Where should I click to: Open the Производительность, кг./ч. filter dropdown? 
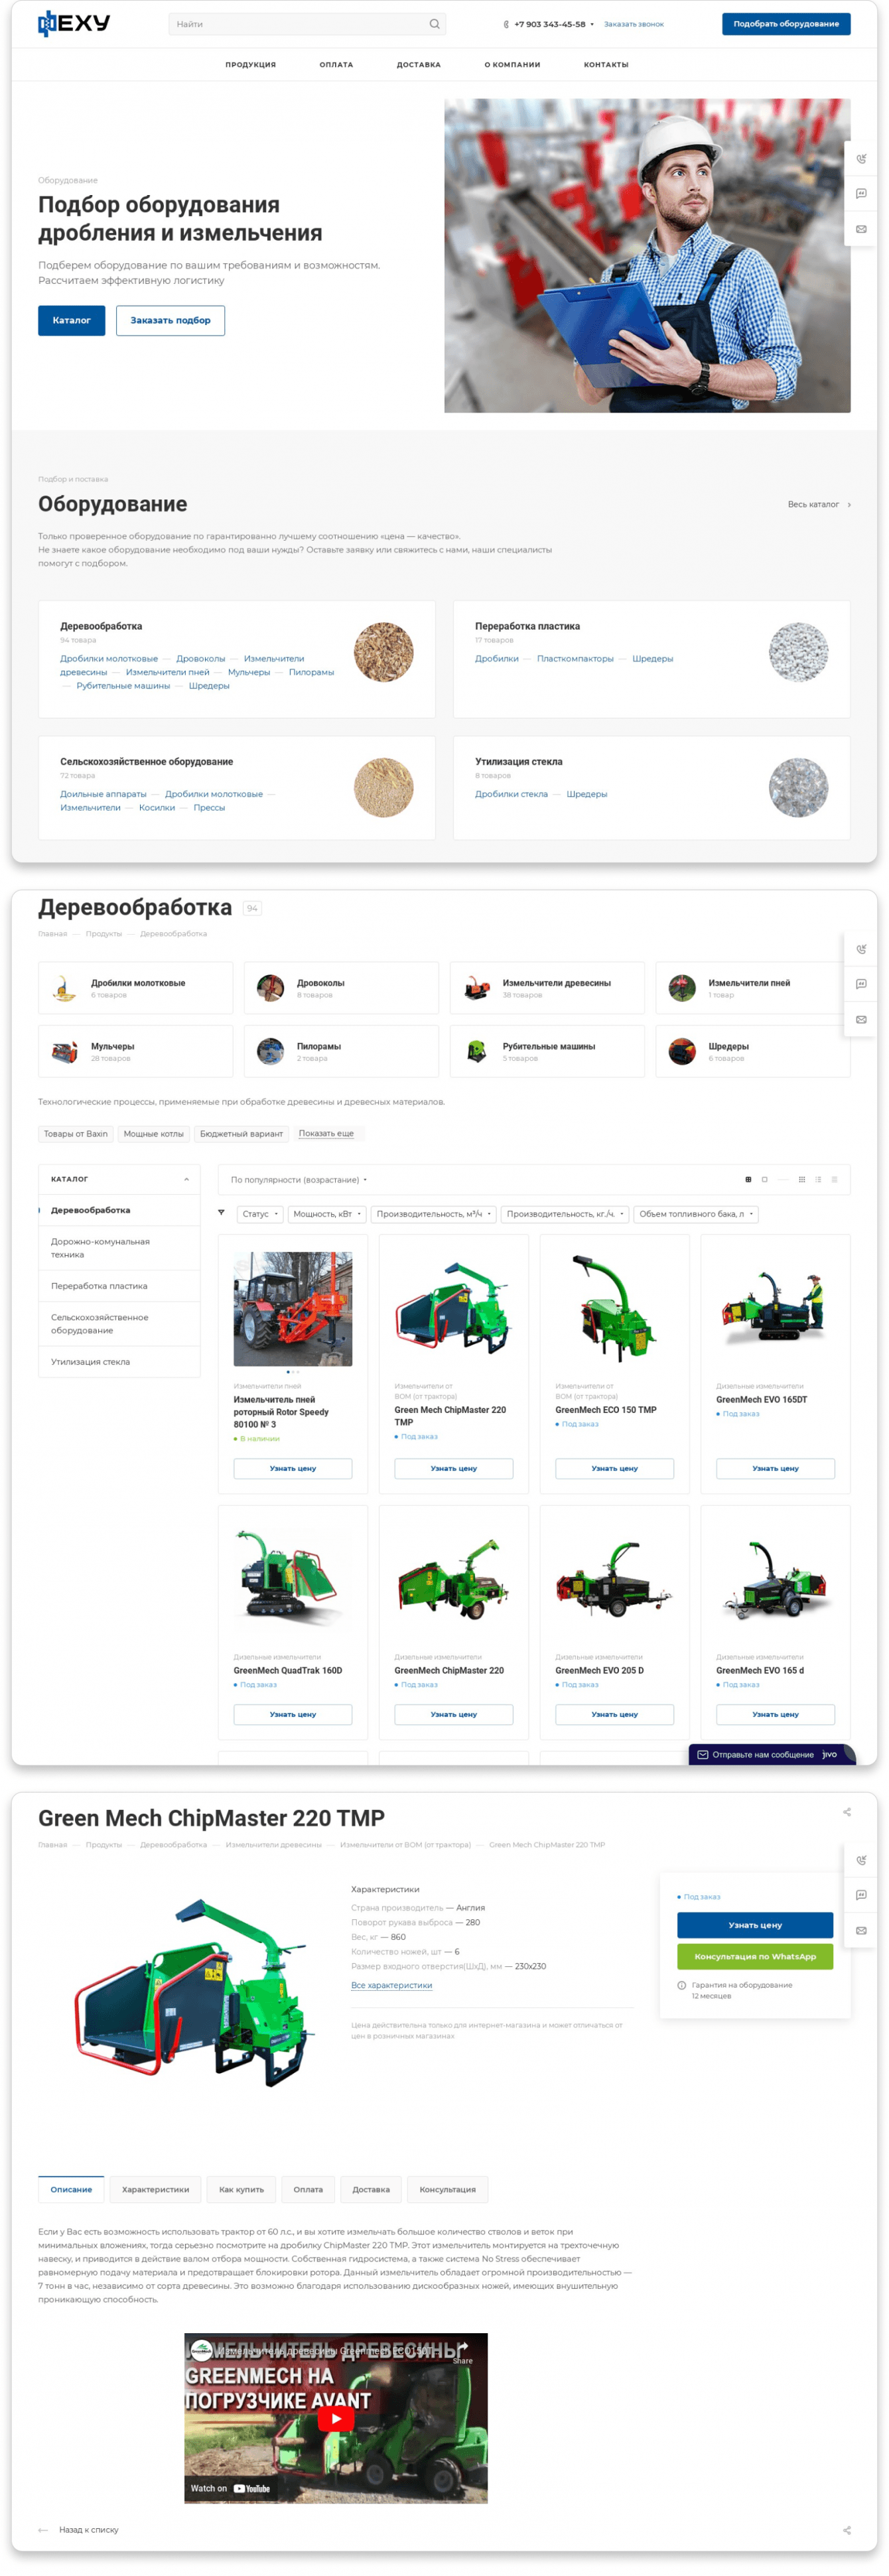(565, 1214)
